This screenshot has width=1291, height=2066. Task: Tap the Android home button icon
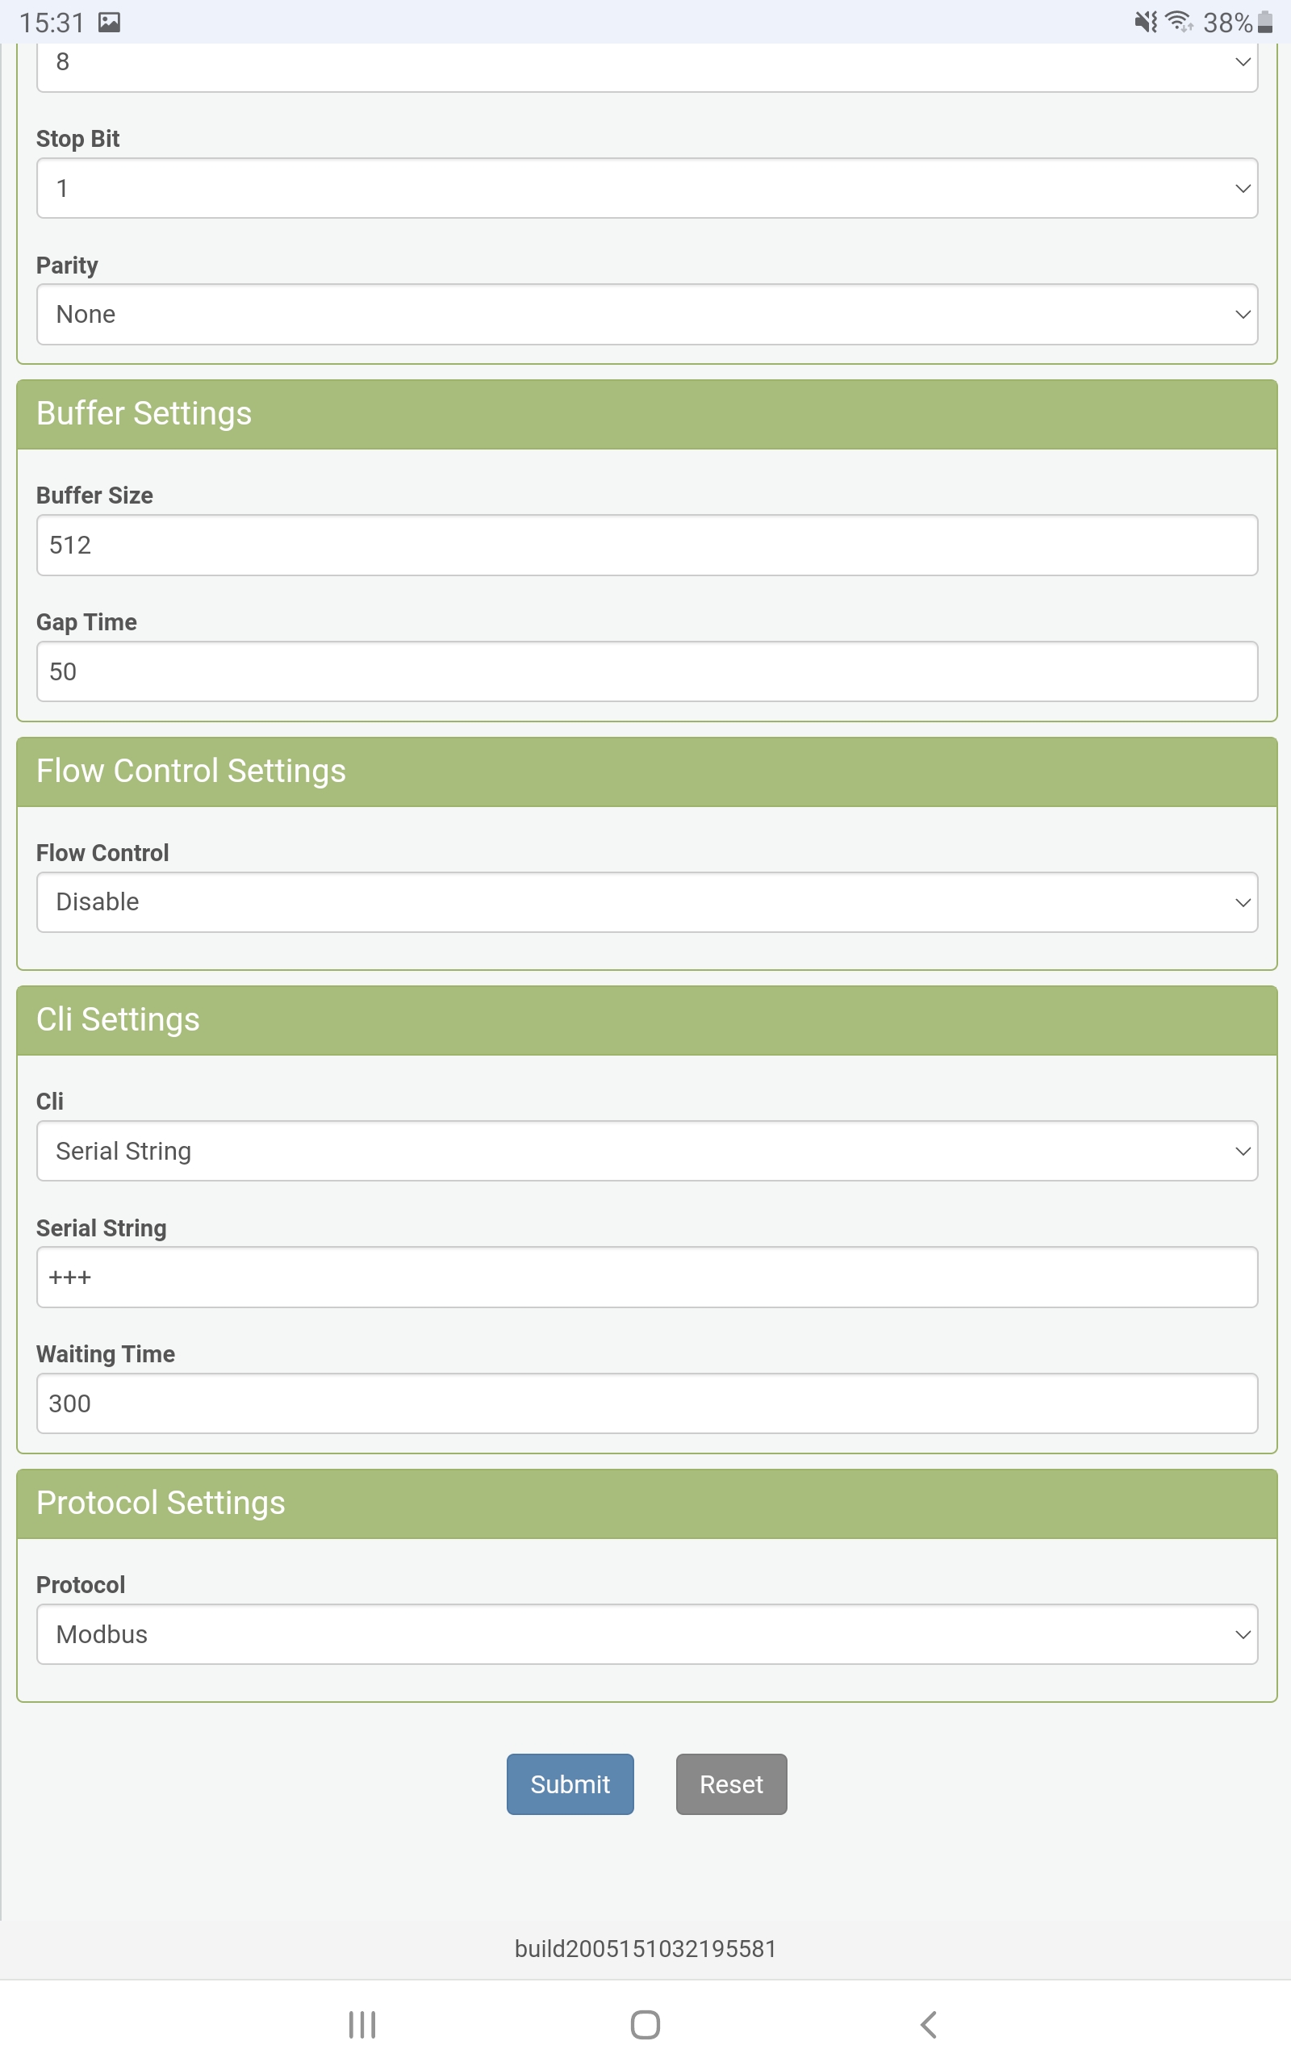tap(645, 2024)
